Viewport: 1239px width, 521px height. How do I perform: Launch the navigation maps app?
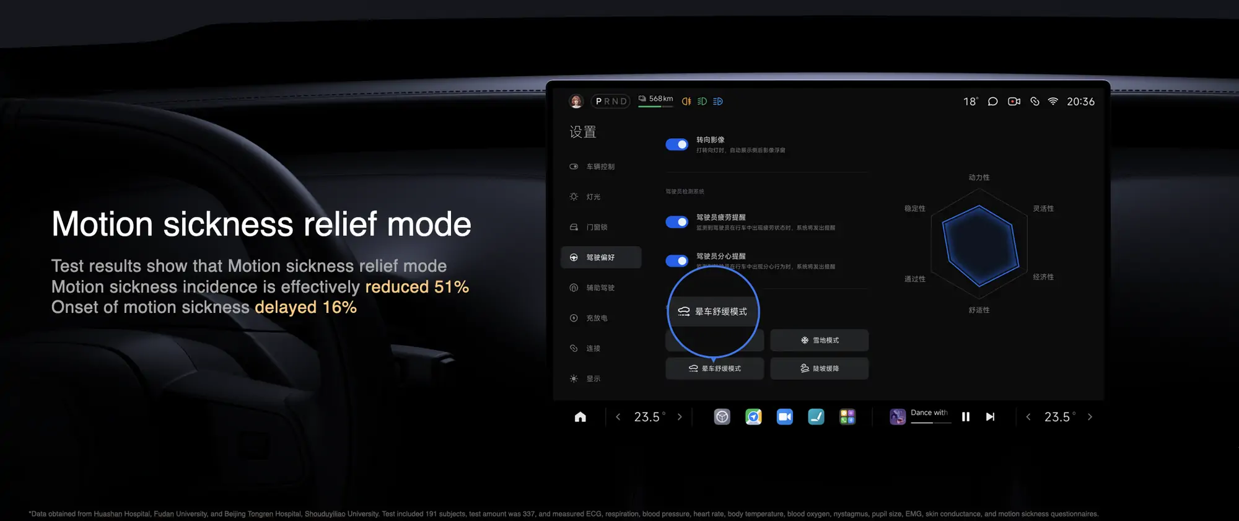pos(753,417)
